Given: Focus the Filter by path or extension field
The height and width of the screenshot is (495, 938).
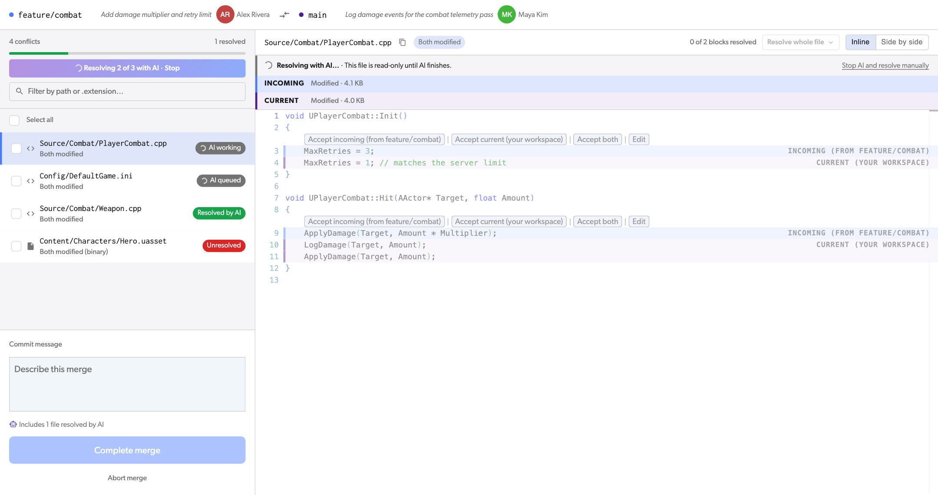Looking at the screenshot, I should coord(127,92).
